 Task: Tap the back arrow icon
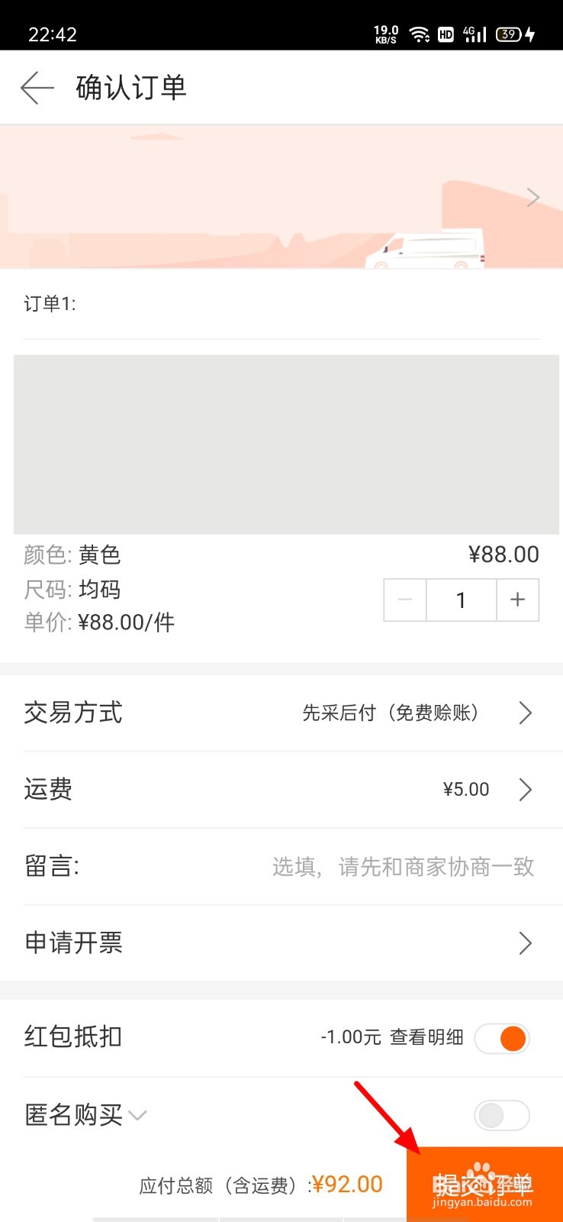pyautogui.click(x=37, y=88)
